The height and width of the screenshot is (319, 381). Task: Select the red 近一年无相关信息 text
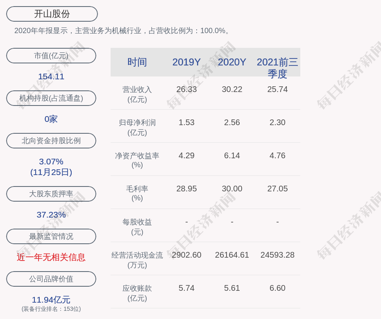(x=51, y=257)
